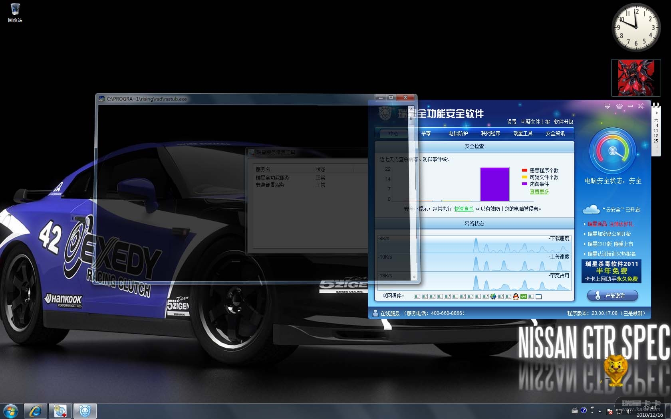Select the 中心 tab
The height and width of the screenshot is (419, 671).
click(x=393, y=133)
